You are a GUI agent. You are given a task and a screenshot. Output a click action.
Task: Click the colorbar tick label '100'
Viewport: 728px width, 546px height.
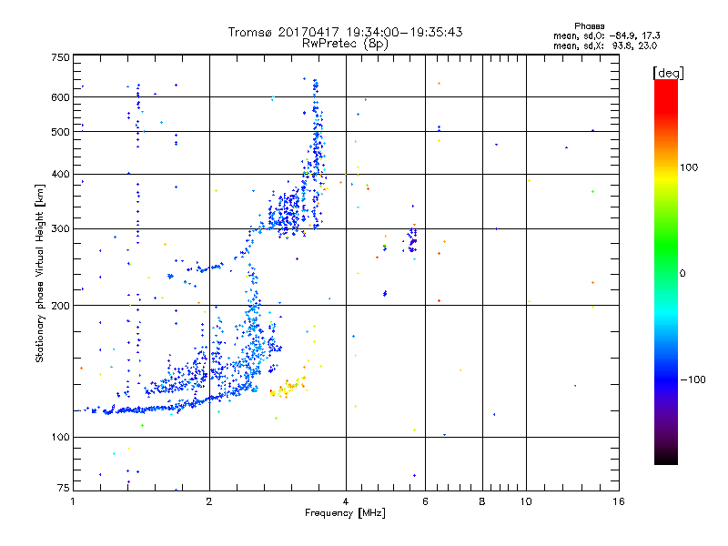pos(689,167)
